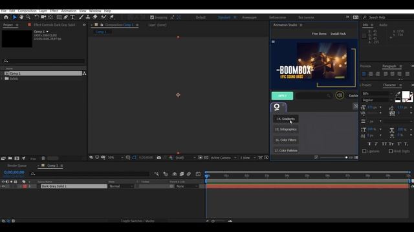Create new composition from Project panel

point(17,159)
